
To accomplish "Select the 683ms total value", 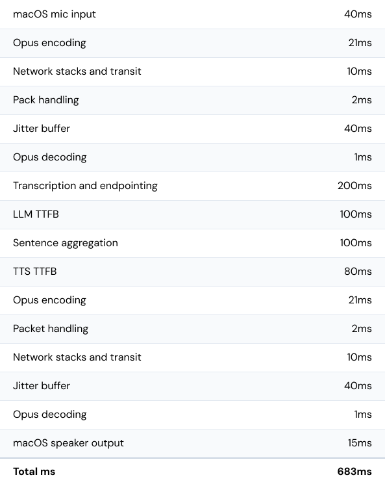I will click(354, 472).
